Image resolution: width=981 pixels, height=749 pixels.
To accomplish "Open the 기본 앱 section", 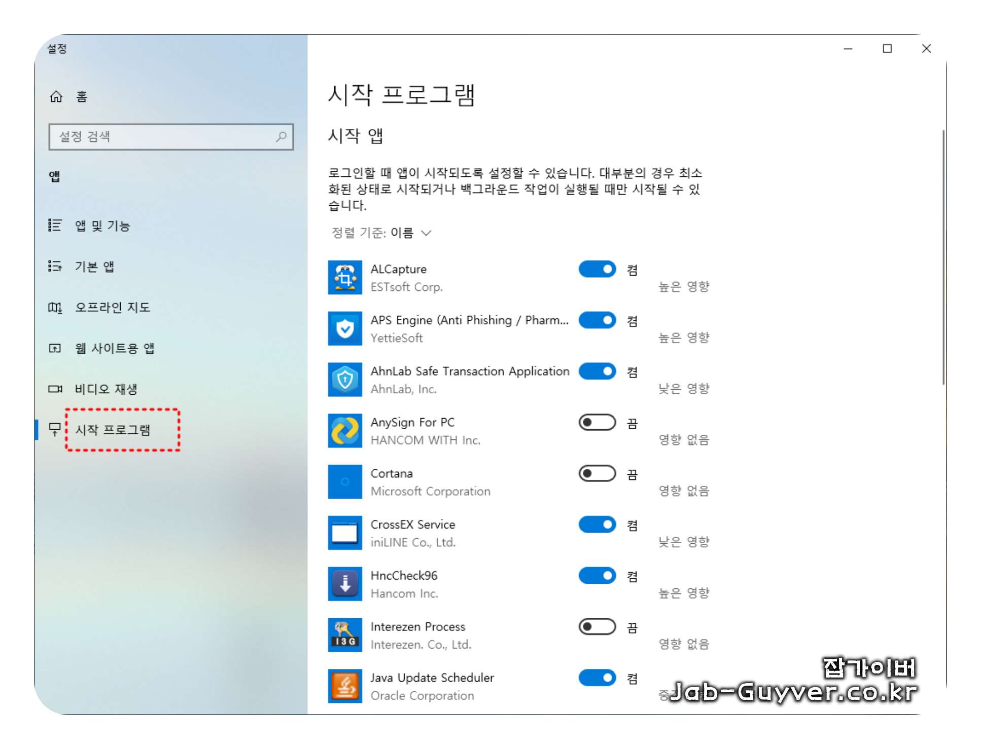I will tap(95, 267).
